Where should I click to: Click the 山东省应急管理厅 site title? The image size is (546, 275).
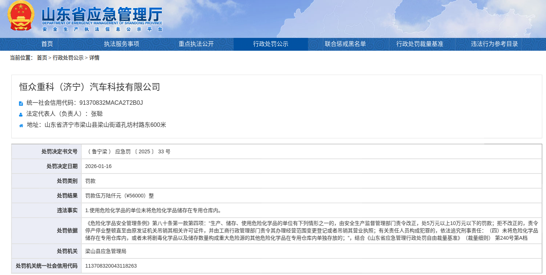coord(102,15)
